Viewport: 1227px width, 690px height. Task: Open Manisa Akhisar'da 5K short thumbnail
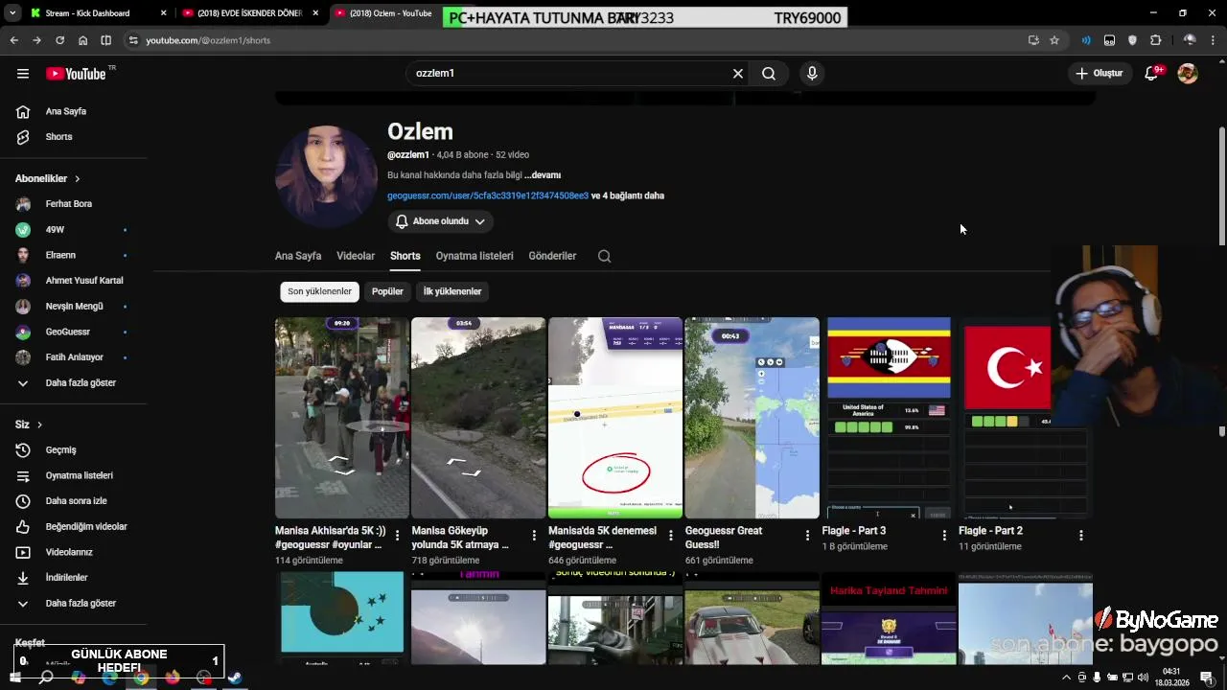click(342, 418)
